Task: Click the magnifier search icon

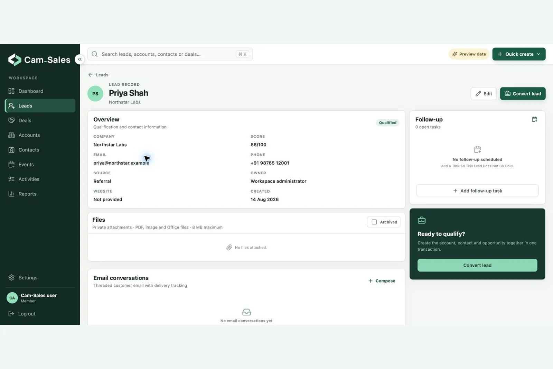Action: [95, 54]
